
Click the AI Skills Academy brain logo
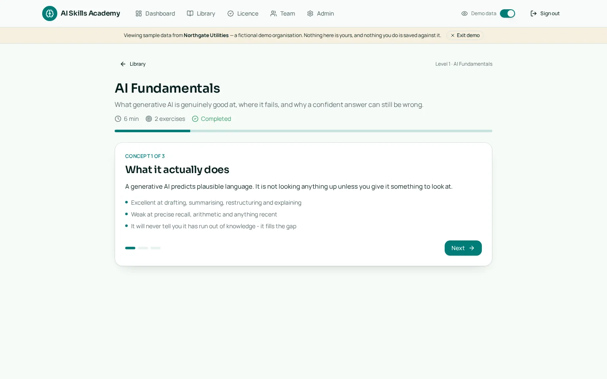coord(50,13)
